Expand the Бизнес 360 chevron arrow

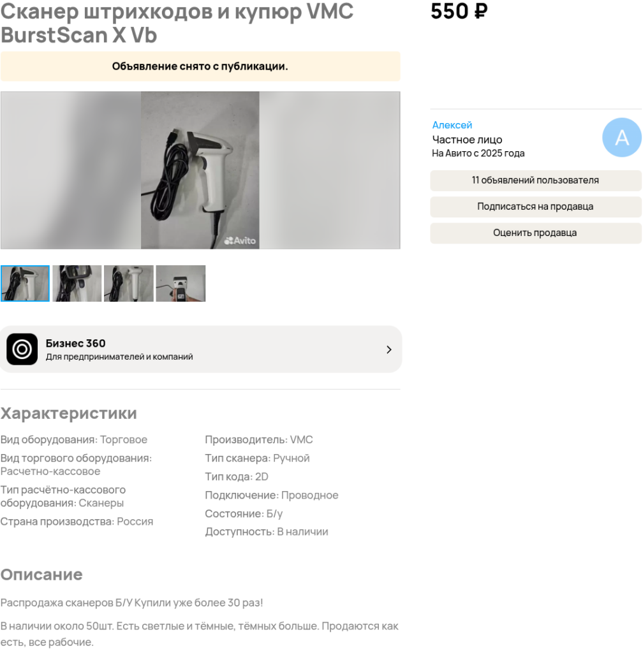pos(388,349)
